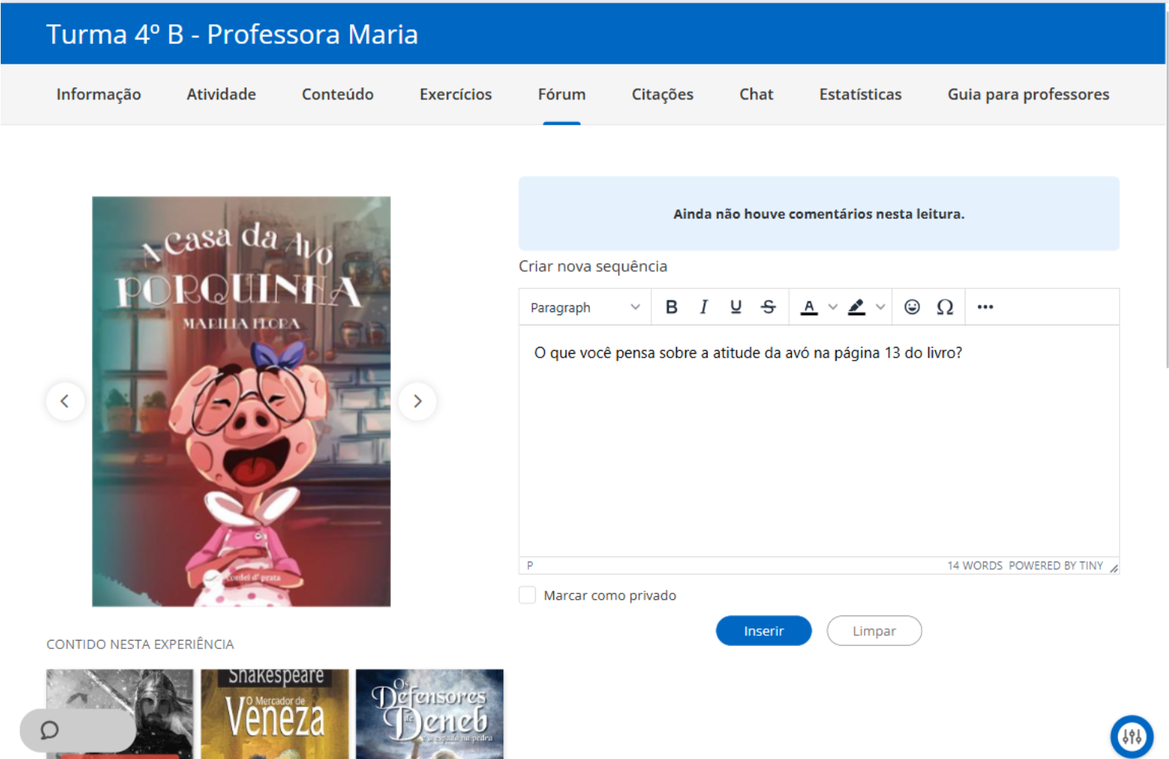Viewport: 1169px width, 759px height.
Task: Open Guia para professores tab
Action: pos(1029,94)
